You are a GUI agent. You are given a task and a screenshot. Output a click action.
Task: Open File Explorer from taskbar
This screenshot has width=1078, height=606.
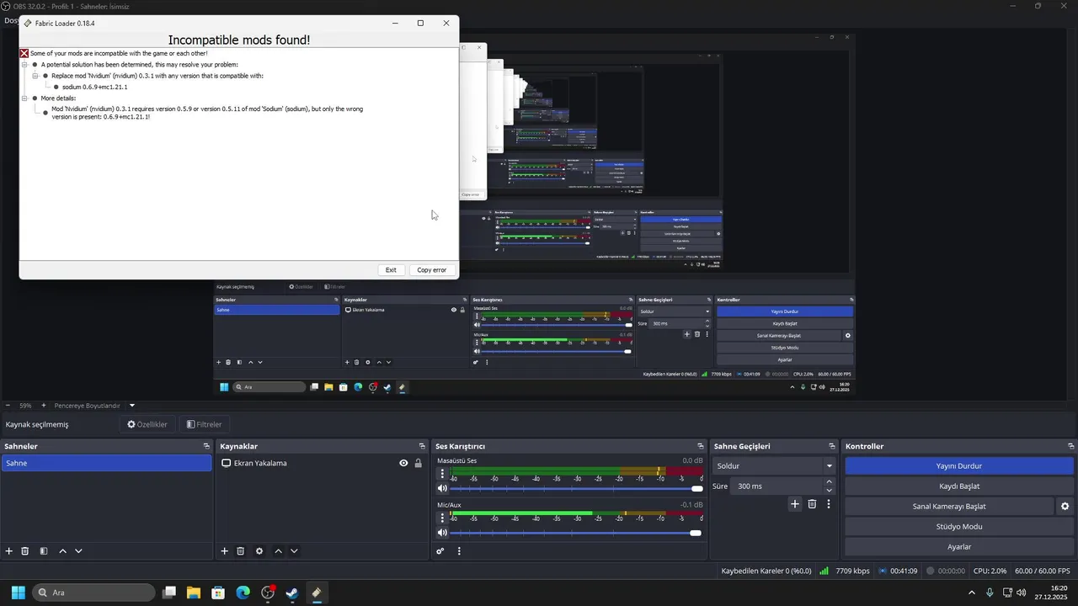click(193, 593)
